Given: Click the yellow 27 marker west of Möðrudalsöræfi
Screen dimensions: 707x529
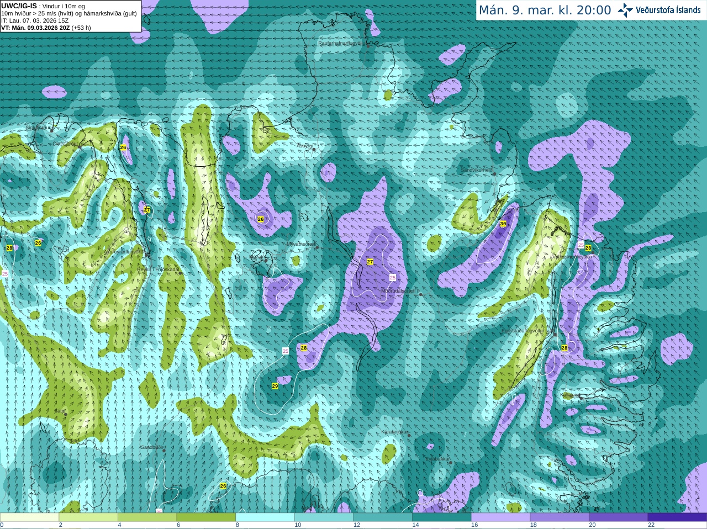Looking at the screenshot, I should pyautogui.click(x=370, y=262).
